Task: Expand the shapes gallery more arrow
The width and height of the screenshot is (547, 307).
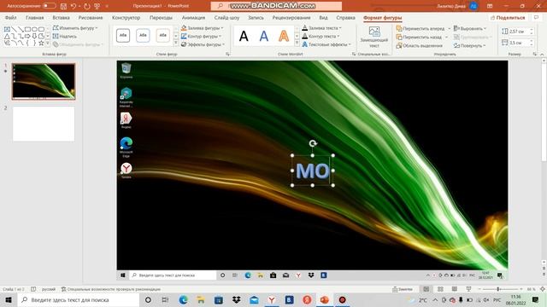Action: (48, 43)
